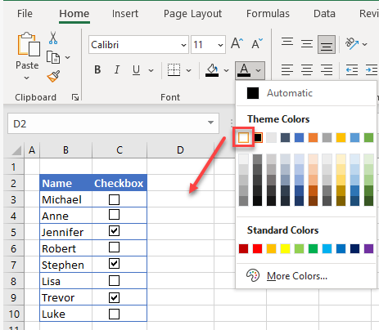Open the Clipboard dialog launcher
Screen dimensions: 379x330
coord(75,97)
